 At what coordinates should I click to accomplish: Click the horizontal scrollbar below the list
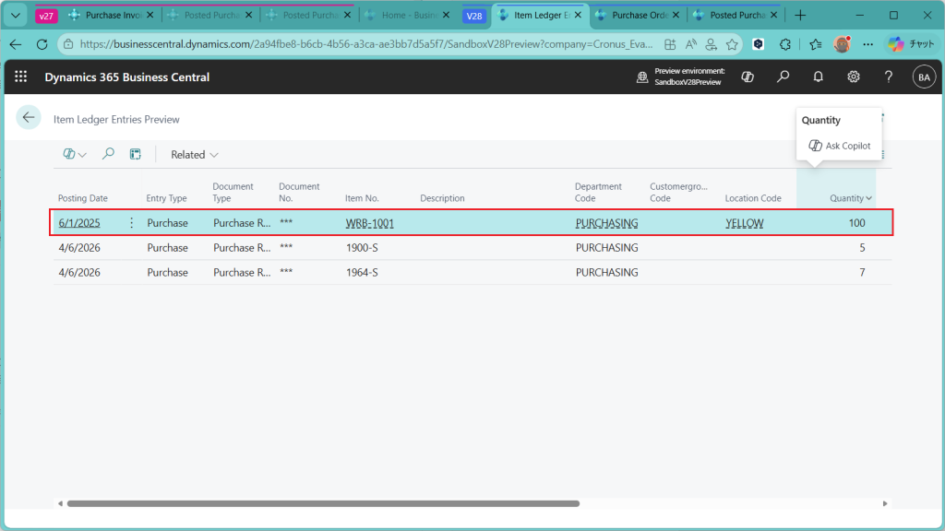323,503
